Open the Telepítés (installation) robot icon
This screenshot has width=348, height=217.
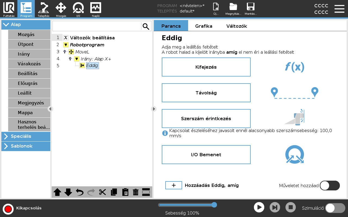(x=43, y=9)
